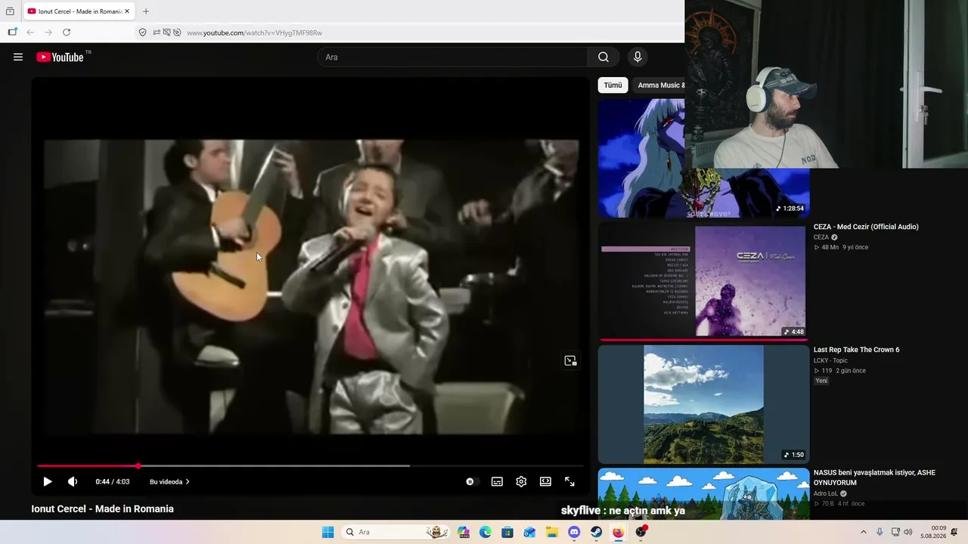
Task: Click the youtube.com URL in the address bar
Action: pyautogui.click(x=254, y=32)
